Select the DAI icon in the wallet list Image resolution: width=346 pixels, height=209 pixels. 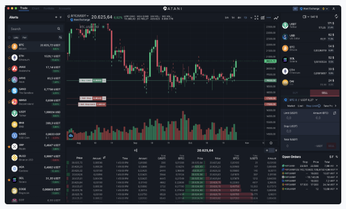pos(285,83)
